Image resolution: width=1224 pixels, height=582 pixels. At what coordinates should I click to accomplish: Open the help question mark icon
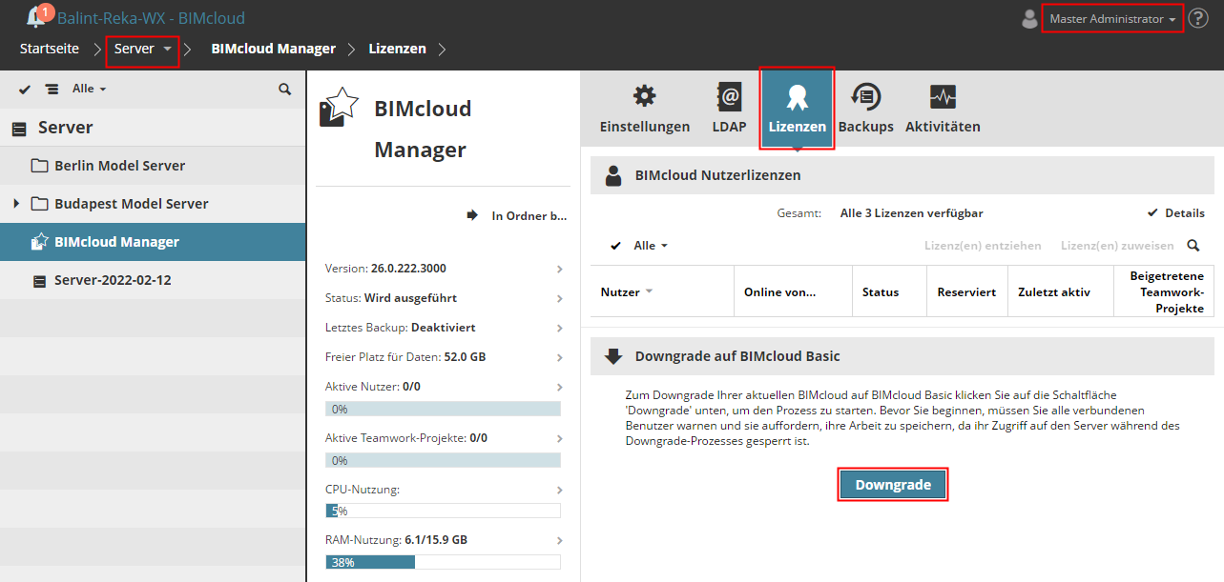[1198, 18]
